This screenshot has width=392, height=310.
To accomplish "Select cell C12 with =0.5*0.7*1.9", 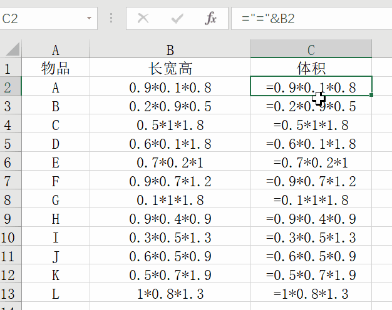I will (x=311, y=273).
